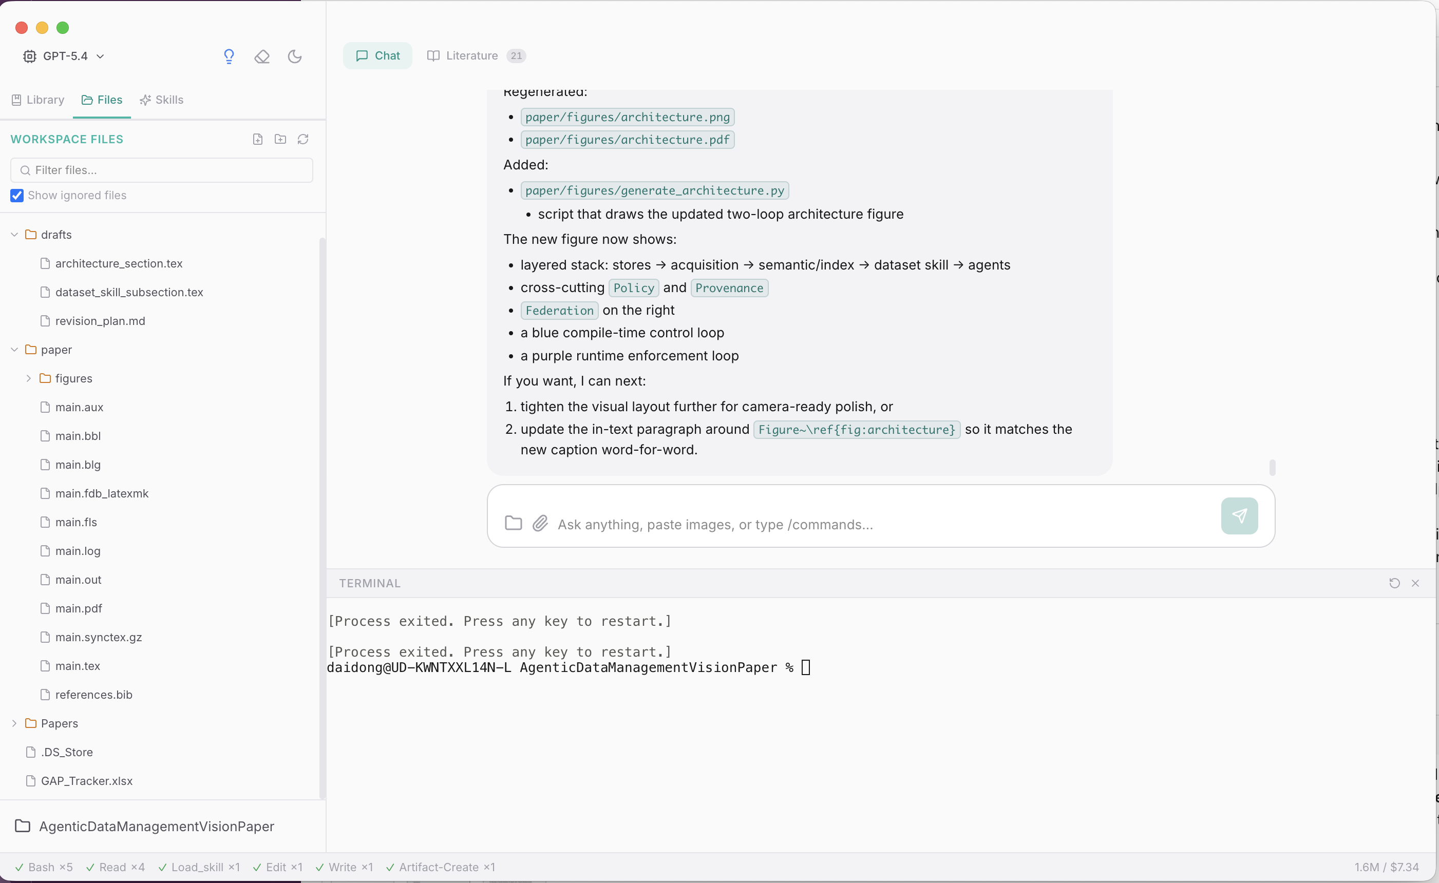
Task: Restart the terminal process via the reload icon
Action: (x=1394, y=583)
